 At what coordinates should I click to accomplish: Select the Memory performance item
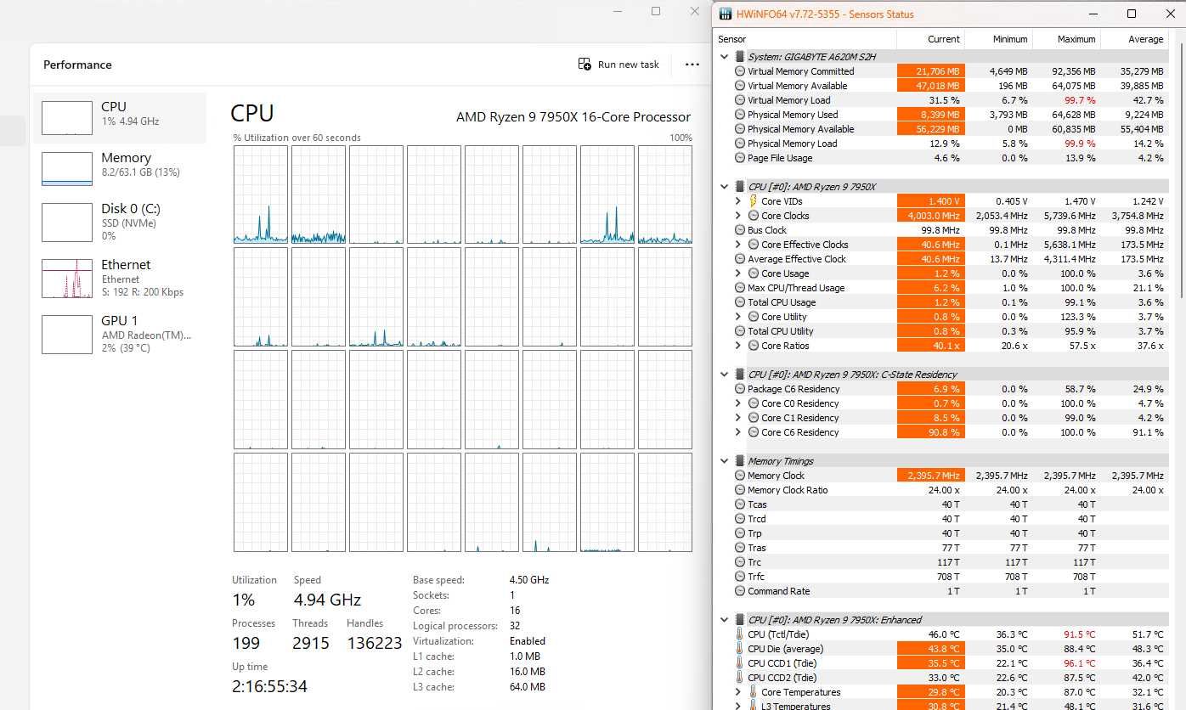(119, 168)
